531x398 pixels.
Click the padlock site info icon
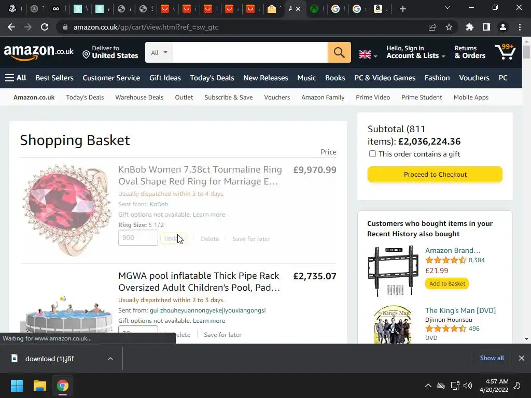[65, 27]
